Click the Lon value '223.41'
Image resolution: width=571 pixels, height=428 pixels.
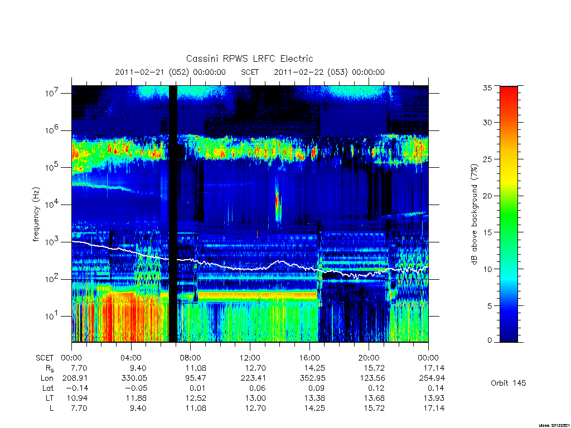coord(253,378)
